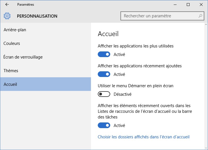Select Couleurs in the sidebar
208x150 pixels.
pyautogui.click(x=12, y=43)
